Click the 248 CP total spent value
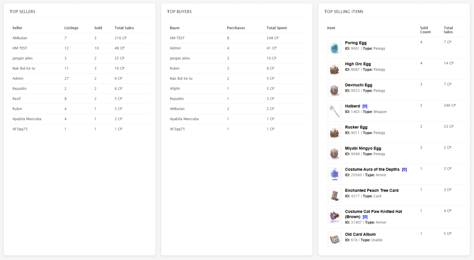The width and height of the screenshot is (474, 260). pos(273,38)
